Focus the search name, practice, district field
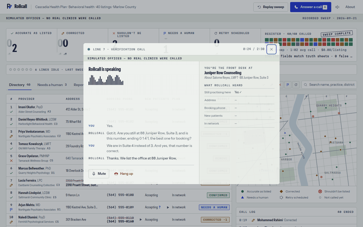This screenshot has height=227, width=363. tap(329, 85)
